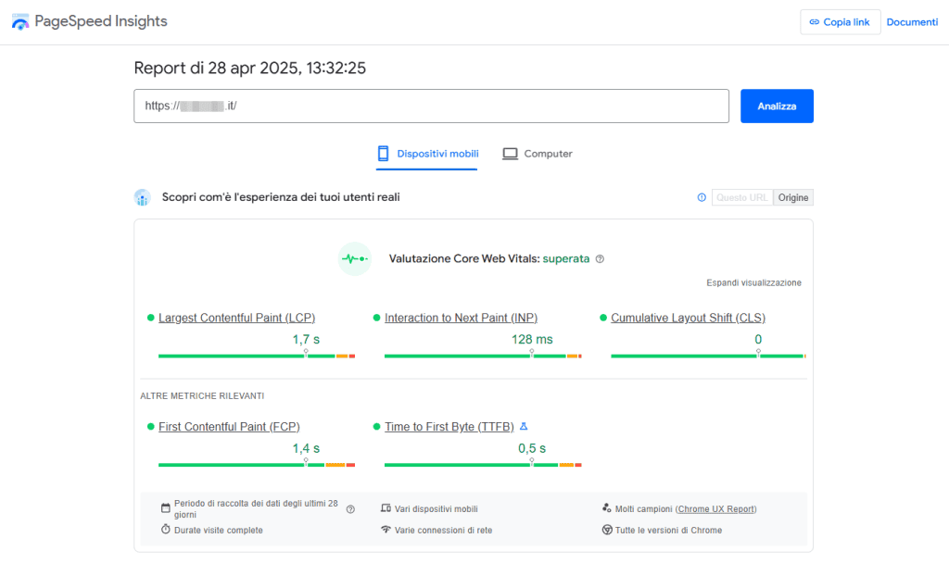The width and height of the screenshot is (949, 563).
Task: Click the mobile phone icon
Action: point(383,154)
